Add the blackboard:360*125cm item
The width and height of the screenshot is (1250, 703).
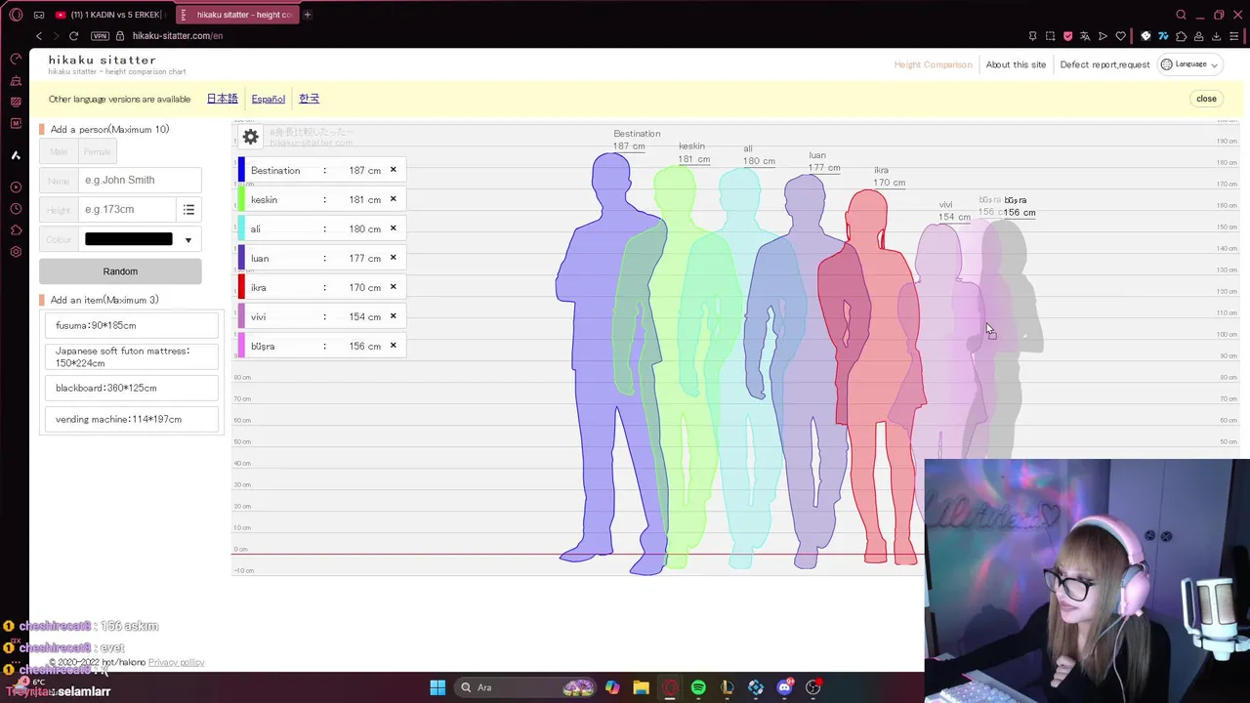132,388
